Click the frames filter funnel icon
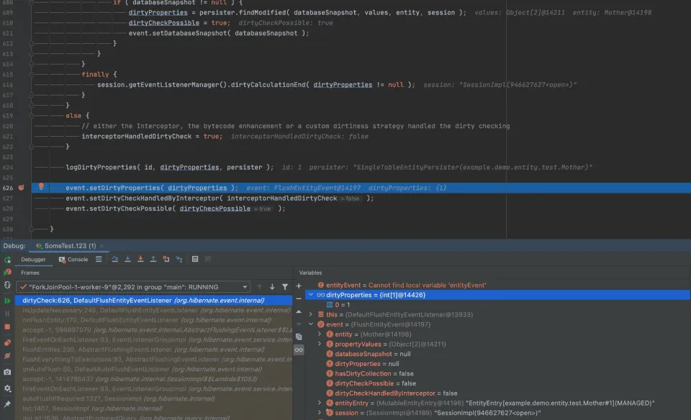Image resolution: width=691 pixels, height=420 pixels. pos(285,287)
